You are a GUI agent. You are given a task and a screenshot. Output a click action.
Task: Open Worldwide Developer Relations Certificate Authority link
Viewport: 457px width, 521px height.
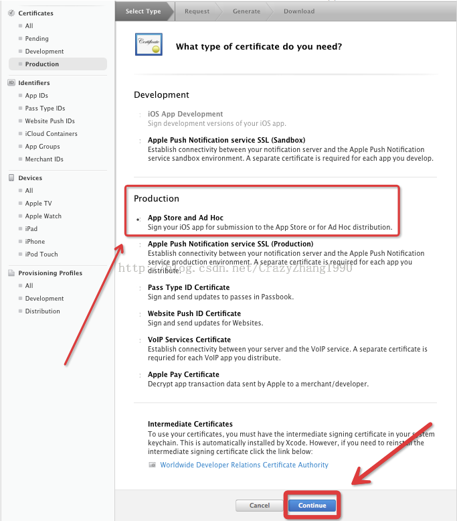[x=244, y=465]
